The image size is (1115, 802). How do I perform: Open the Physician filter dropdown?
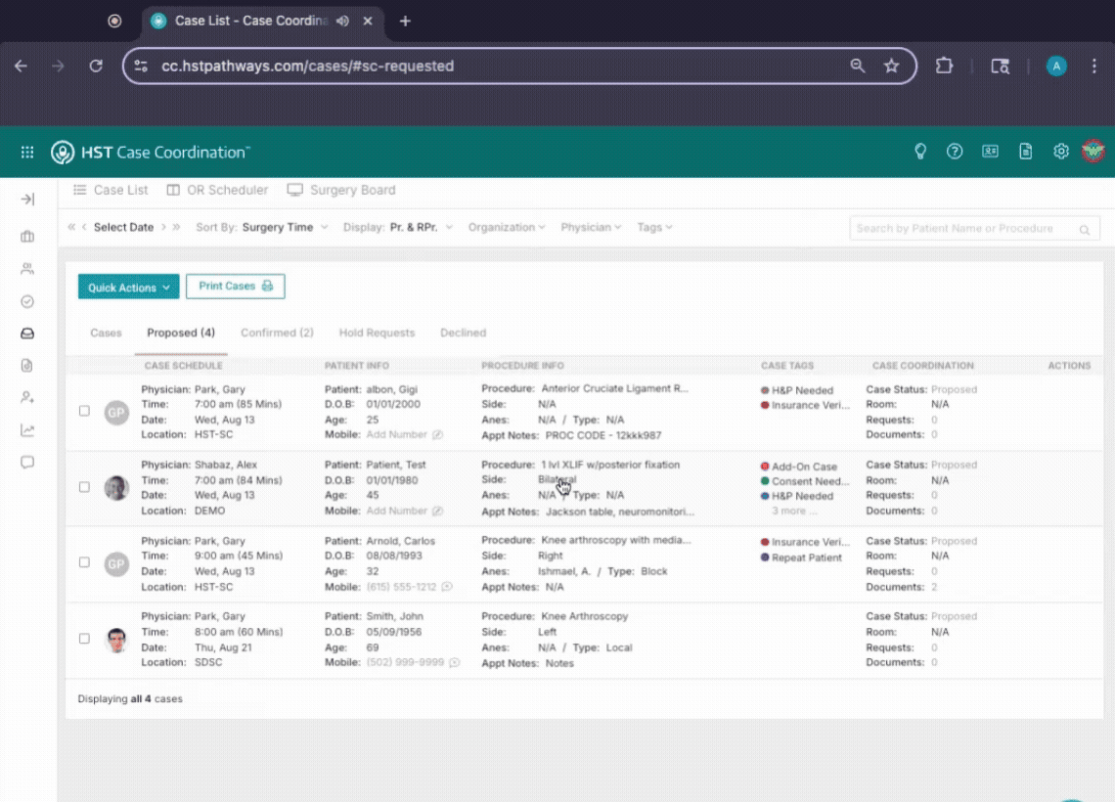(591, 227)
